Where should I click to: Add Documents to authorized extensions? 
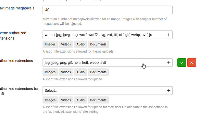(98, 72)
